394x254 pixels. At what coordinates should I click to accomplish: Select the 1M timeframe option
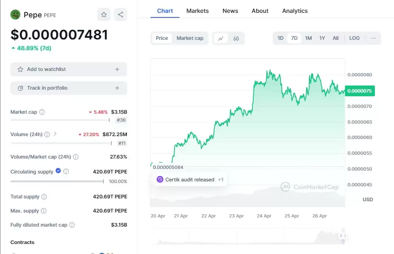pos(308,38)
